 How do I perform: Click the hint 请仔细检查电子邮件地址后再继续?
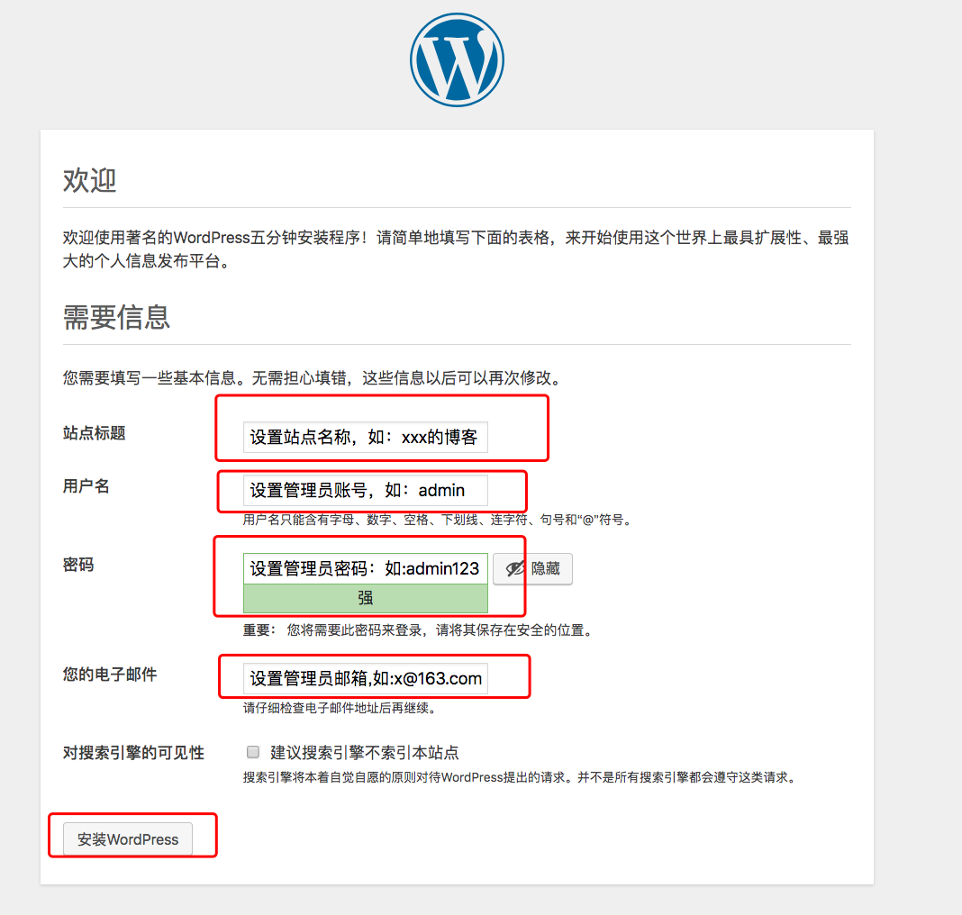(x=340, y=709)
